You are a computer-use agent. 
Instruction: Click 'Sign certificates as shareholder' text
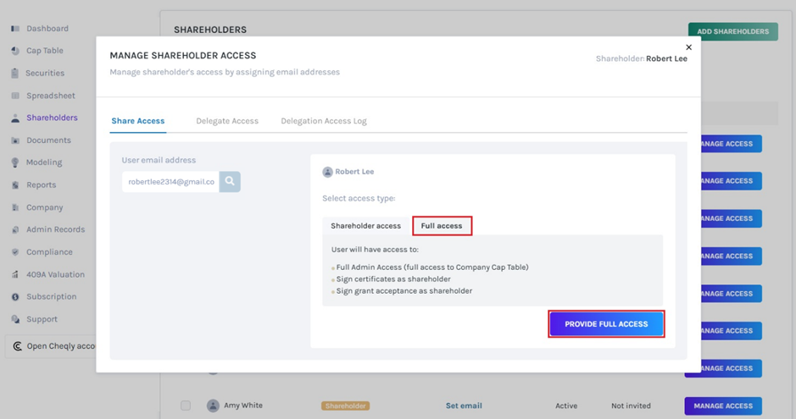[393, 279]
